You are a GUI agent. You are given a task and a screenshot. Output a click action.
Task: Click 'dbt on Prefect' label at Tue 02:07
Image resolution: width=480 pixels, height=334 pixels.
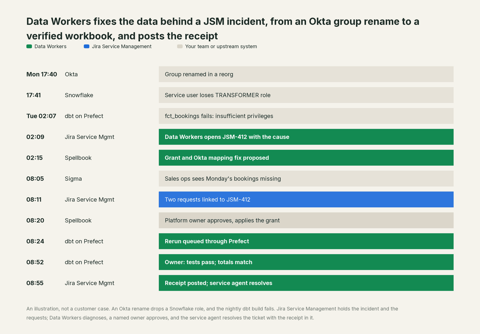[84, 116]
